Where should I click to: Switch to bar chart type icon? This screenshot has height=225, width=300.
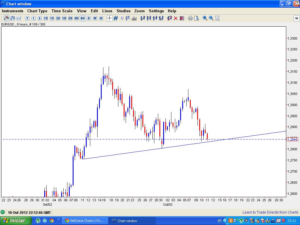click(13, 18)
